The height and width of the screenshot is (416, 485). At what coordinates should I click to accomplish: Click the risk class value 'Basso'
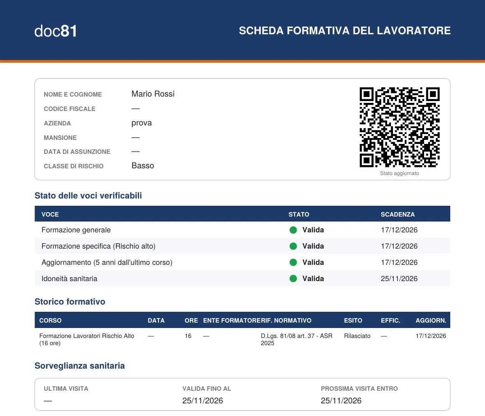click(x=143, y=166)
